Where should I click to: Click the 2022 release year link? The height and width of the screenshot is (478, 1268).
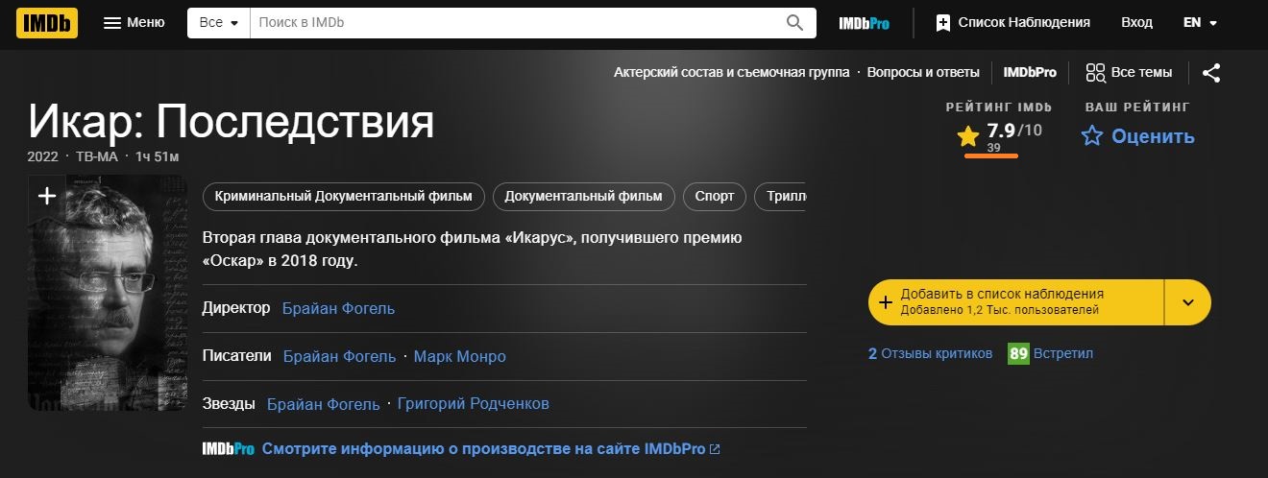pos(43,156)
